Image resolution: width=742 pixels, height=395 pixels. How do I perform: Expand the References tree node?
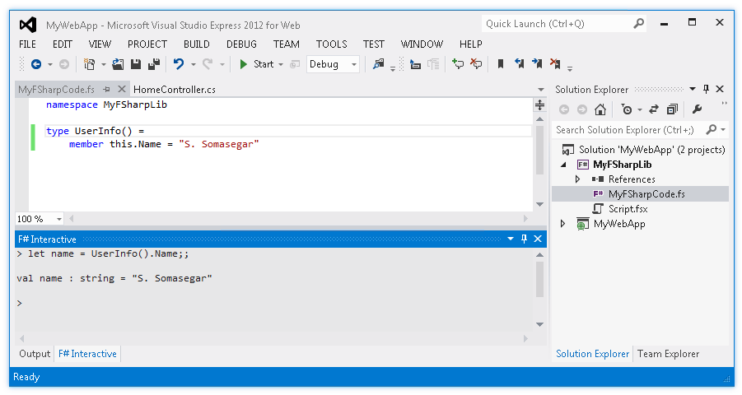coord(577,179)
